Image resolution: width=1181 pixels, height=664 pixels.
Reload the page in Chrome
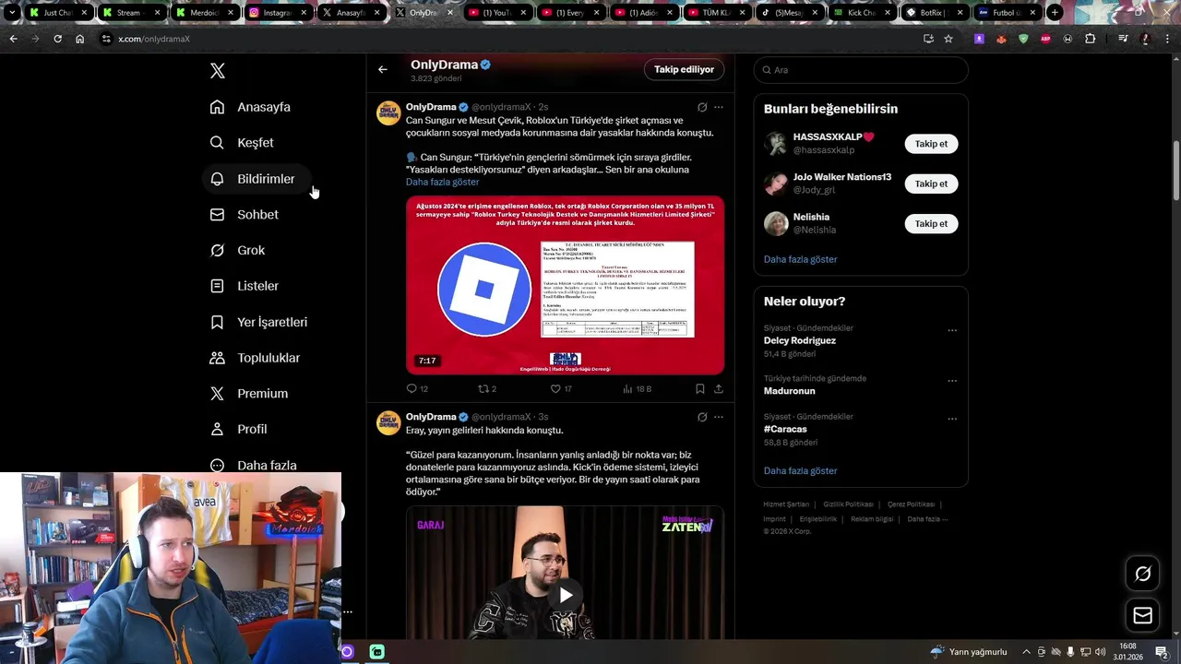coord(57,39)
